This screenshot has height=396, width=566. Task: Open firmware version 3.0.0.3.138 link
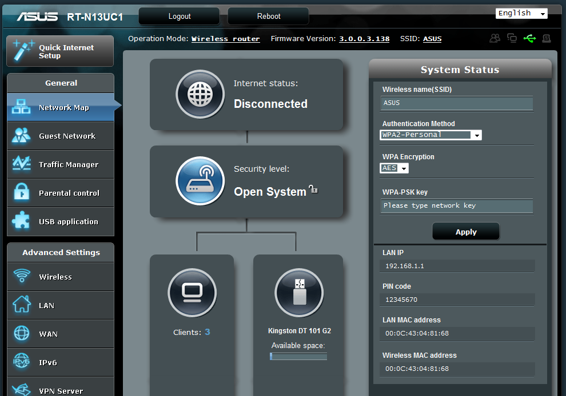[x=364, y=39]
